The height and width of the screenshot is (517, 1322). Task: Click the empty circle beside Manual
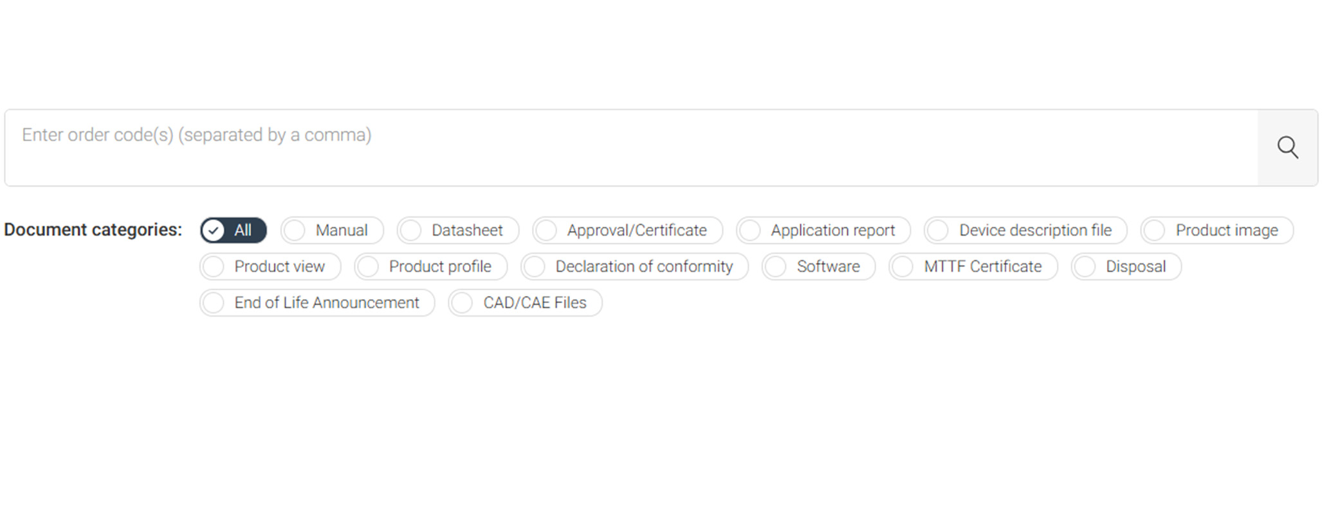pos(294,231)
